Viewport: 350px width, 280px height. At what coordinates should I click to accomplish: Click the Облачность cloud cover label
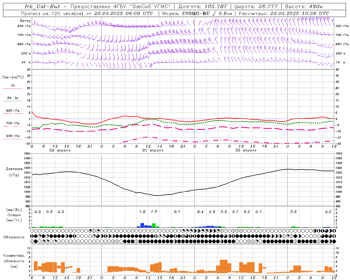click(14, 237)
